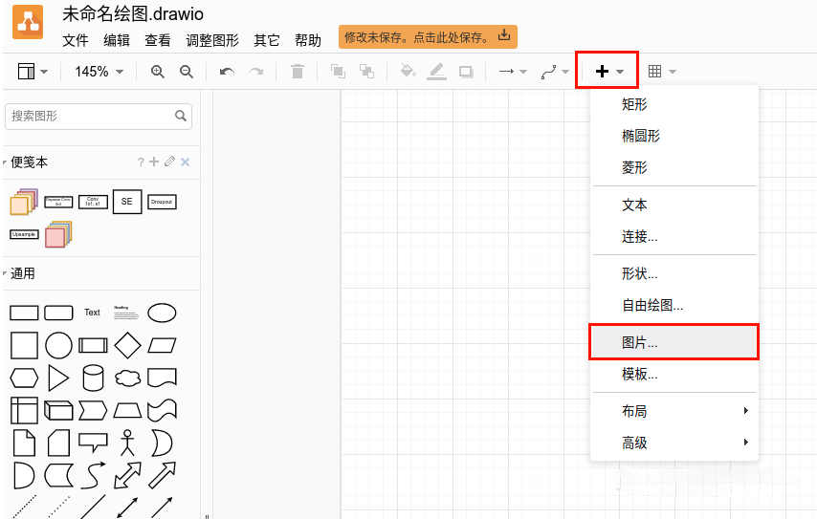Select the cloud shape

(127, 378)
